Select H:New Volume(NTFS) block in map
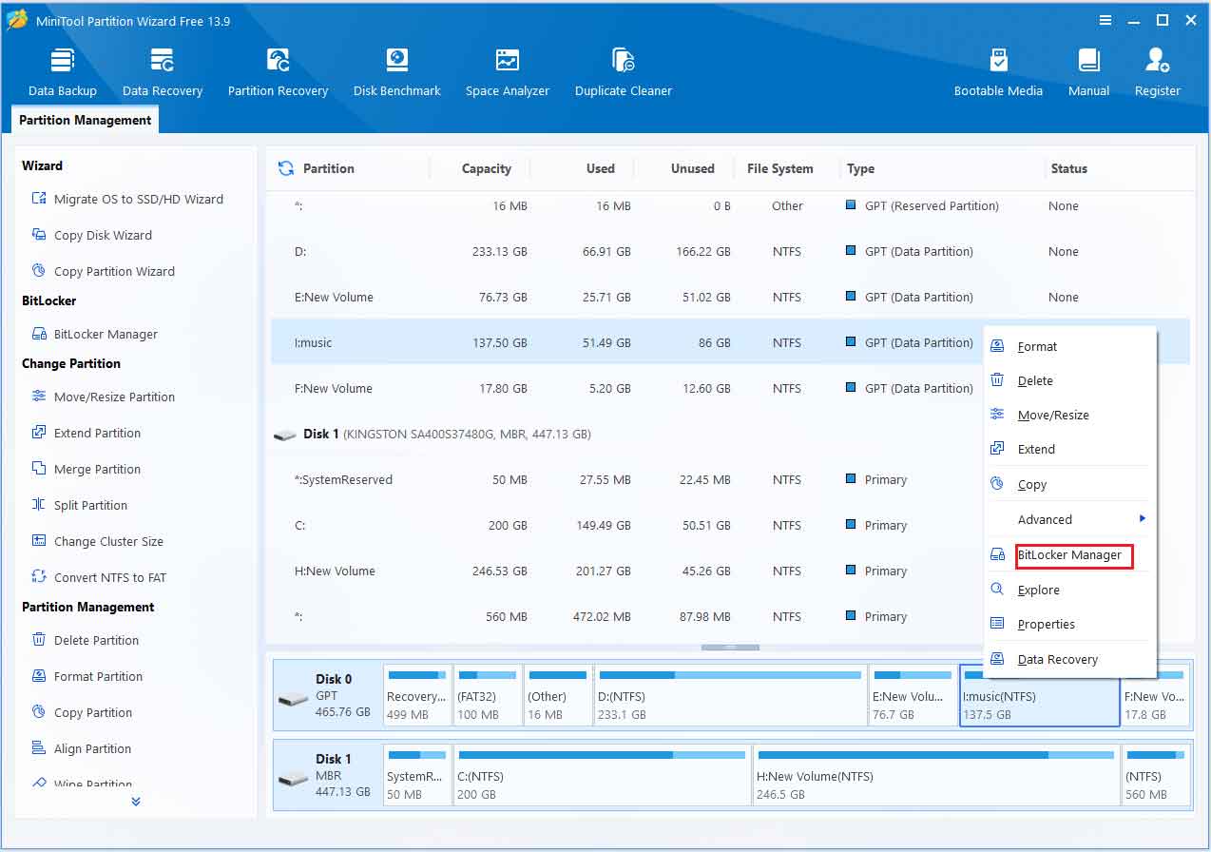Image resolution: width=1211 pixels, height=852 pixels. click(935, 776)
